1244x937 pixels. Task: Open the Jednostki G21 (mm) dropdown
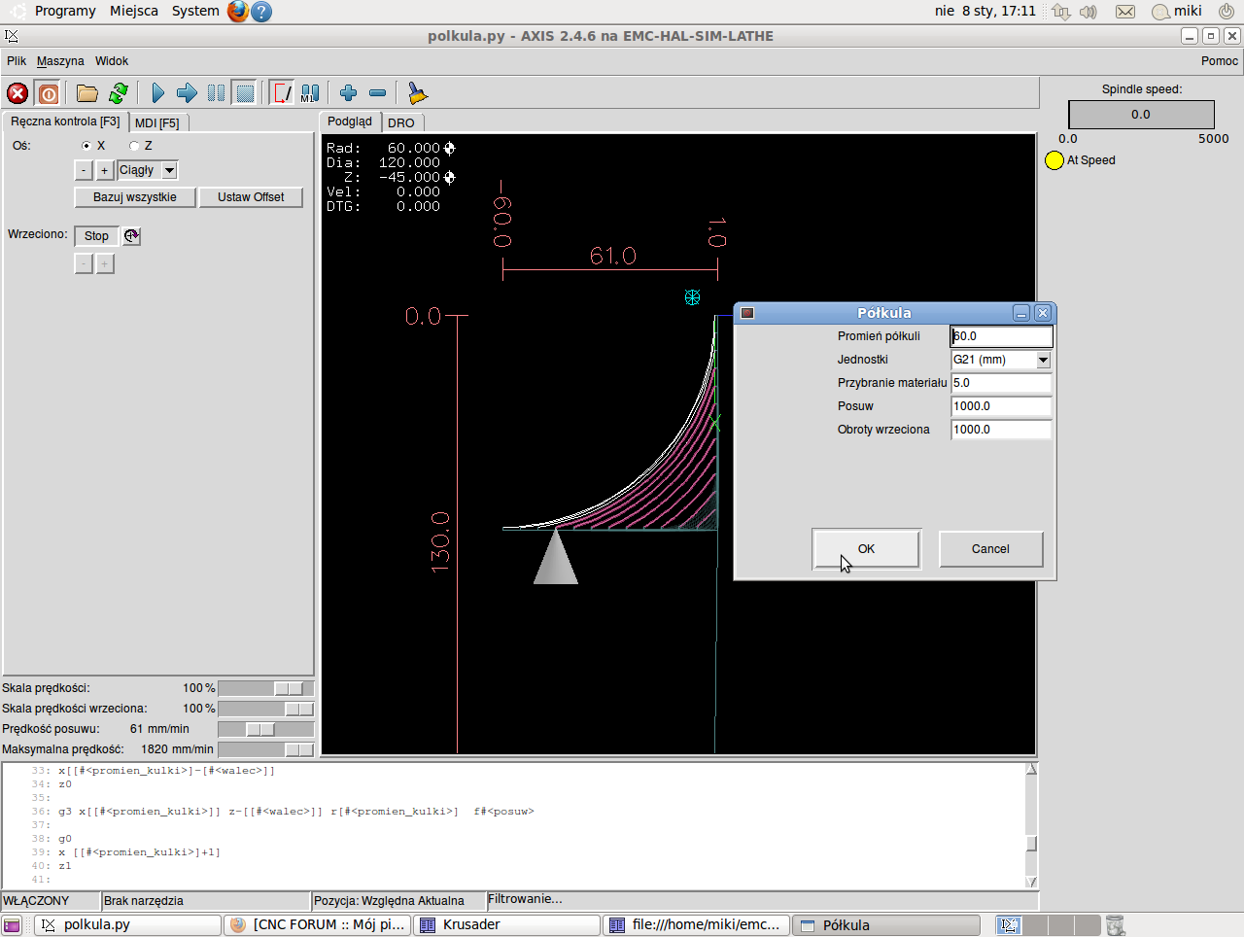(1043, 360)
